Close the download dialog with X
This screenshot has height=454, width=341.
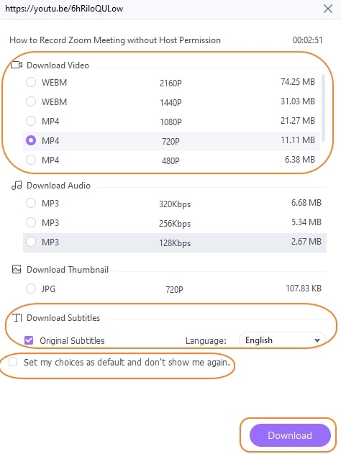(x=328, y=9)
